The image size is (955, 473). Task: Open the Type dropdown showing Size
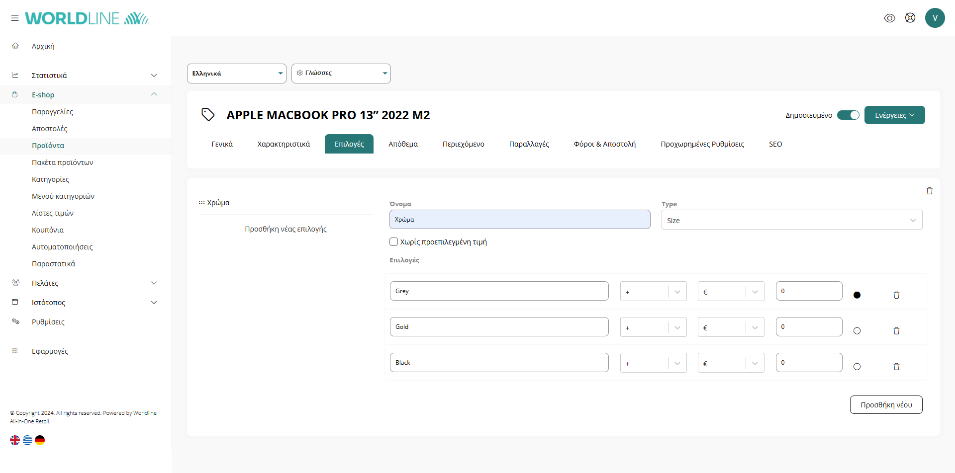tap(791, 220)
